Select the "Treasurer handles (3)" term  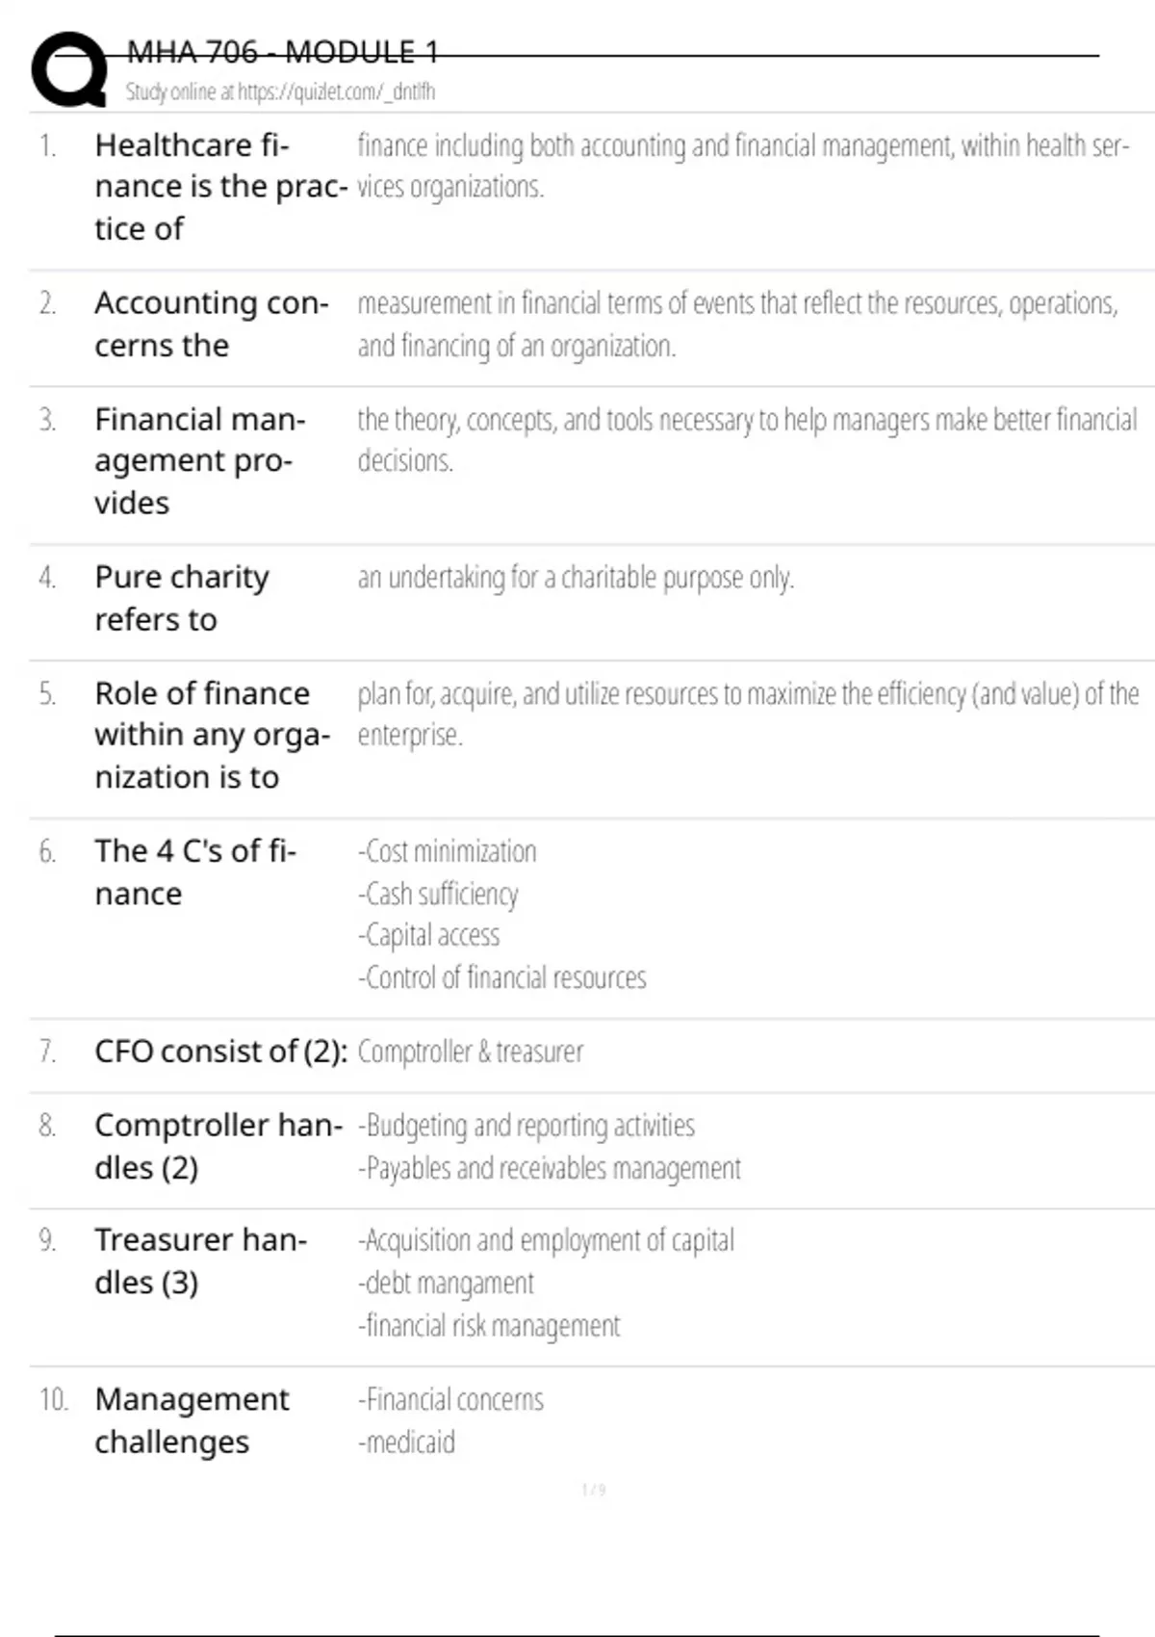point(200,1260)
